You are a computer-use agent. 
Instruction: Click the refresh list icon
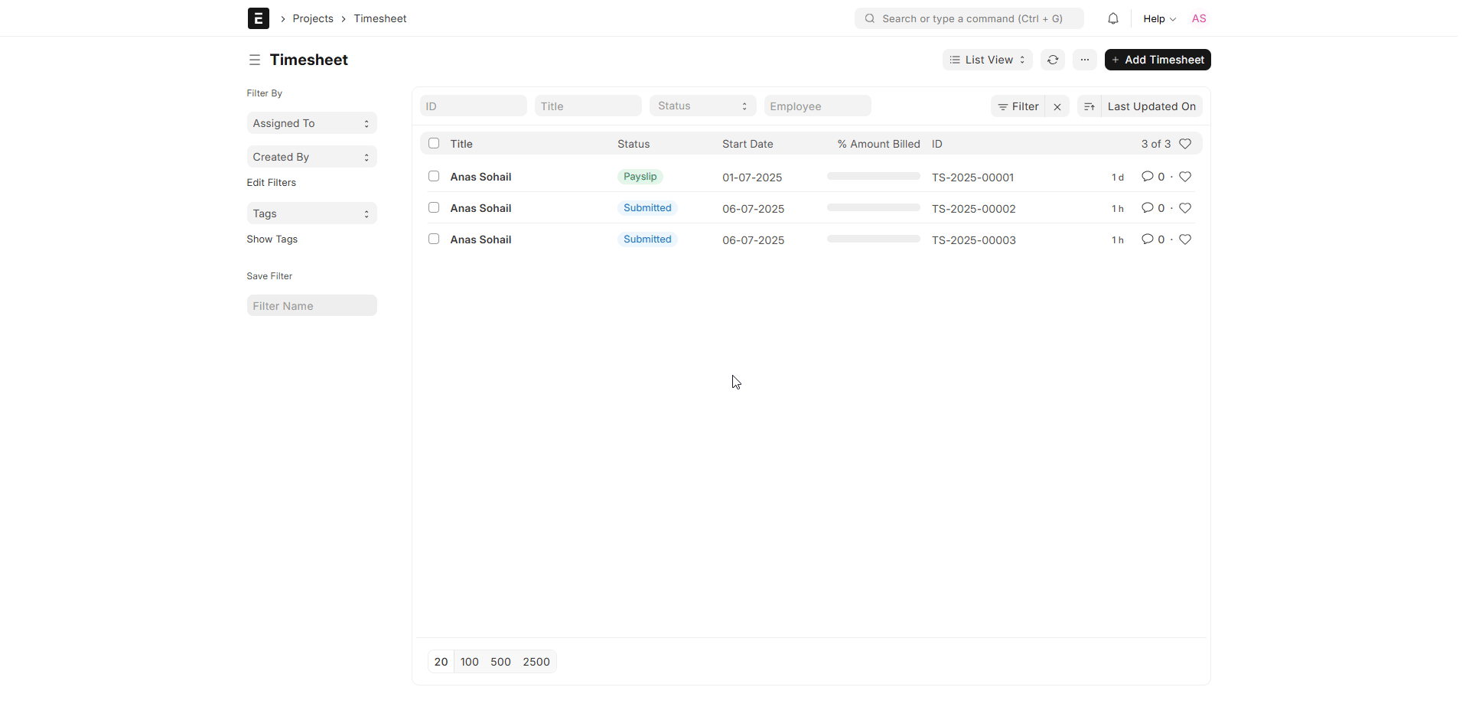(x=1052, y=60)
